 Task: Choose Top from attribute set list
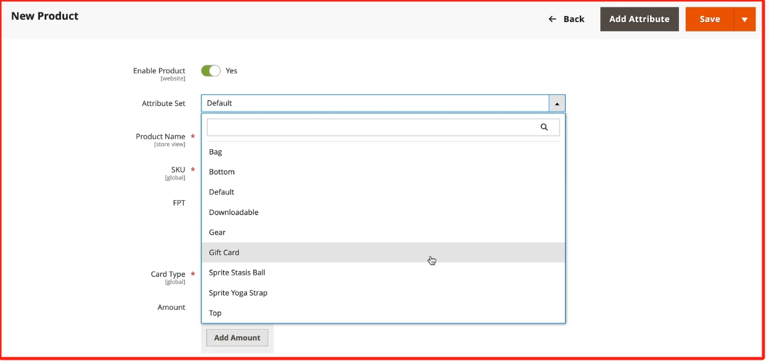tap(215, 313)
